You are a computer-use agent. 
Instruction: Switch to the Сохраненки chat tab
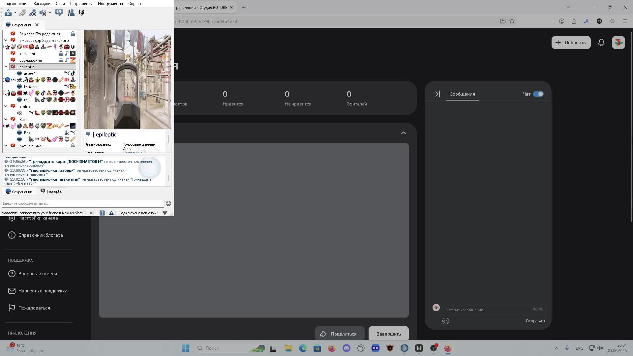(19, 192)
